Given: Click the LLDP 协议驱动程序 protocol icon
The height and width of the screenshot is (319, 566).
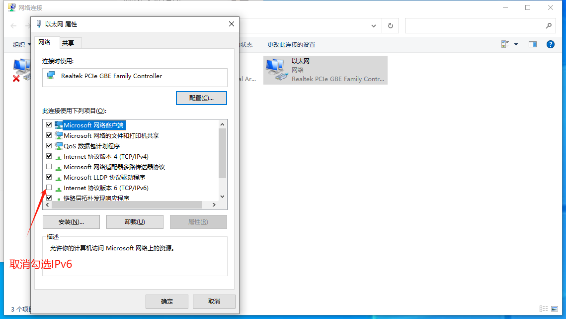Looking at the screenshot, I should tap(59, 179).
